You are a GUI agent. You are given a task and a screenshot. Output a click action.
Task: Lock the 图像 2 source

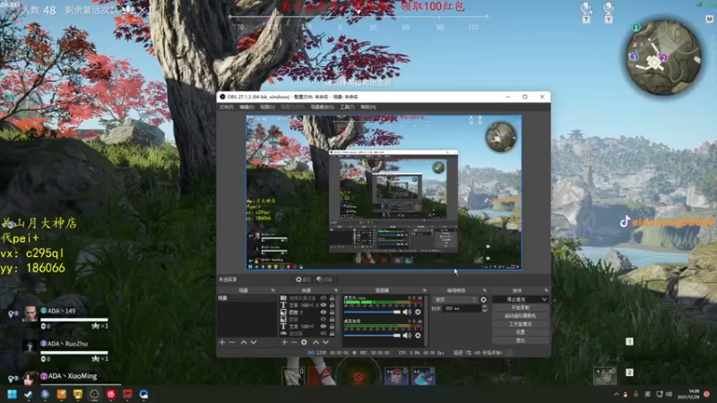click(x=332, y=313)
